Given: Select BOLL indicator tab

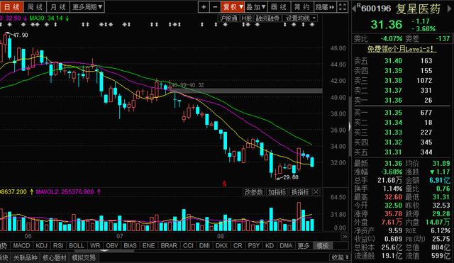Looking at the screenshot, I should 77,246.
